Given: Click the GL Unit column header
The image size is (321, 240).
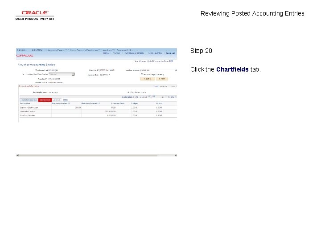Looking at the screenshot, I should [159, 104].
